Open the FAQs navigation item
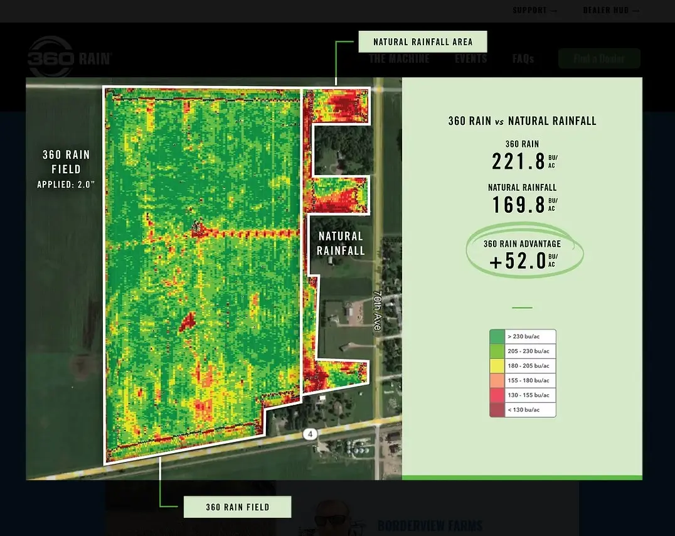This screenshot has height=536, width=675. click(x=523, y=58)
